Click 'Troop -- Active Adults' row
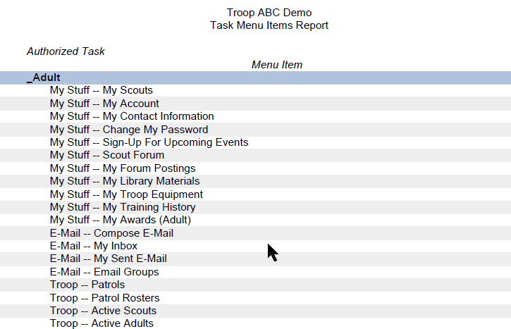This screenshot has width=511, height=329. pos(255,323)
